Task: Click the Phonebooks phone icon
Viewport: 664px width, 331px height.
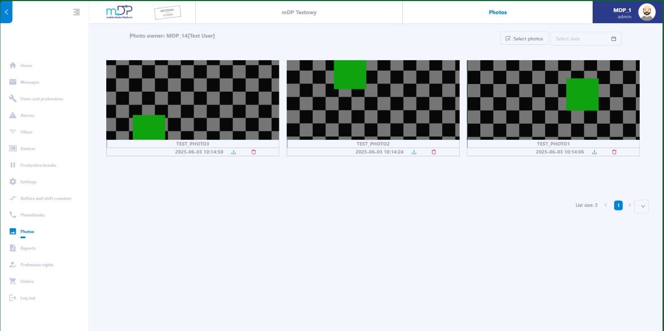Action: [13, 215]
